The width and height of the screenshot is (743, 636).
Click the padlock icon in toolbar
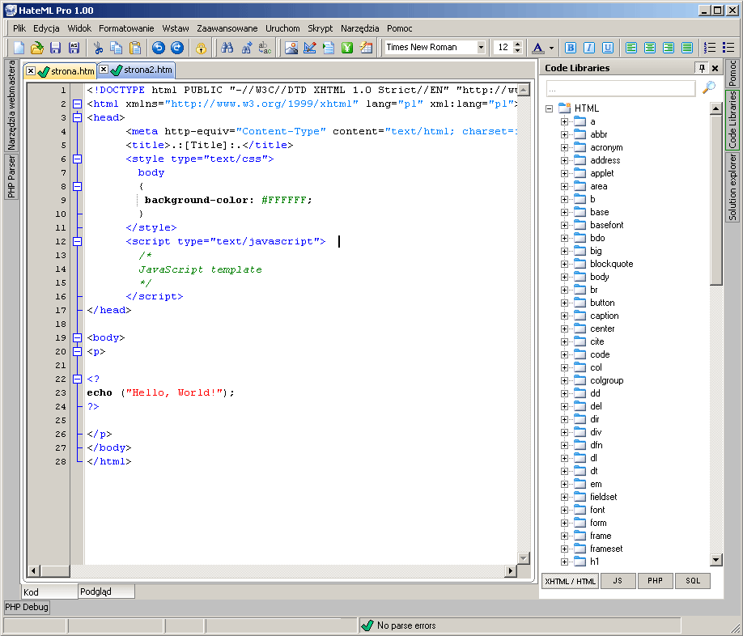201,48
